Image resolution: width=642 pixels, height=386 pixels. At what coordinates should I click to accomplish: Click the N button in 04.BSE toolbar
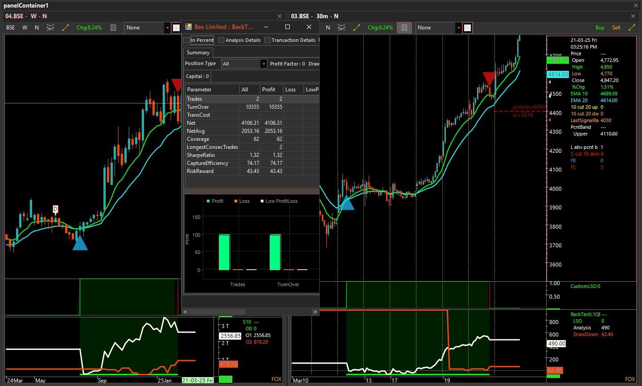coord(37,28)
